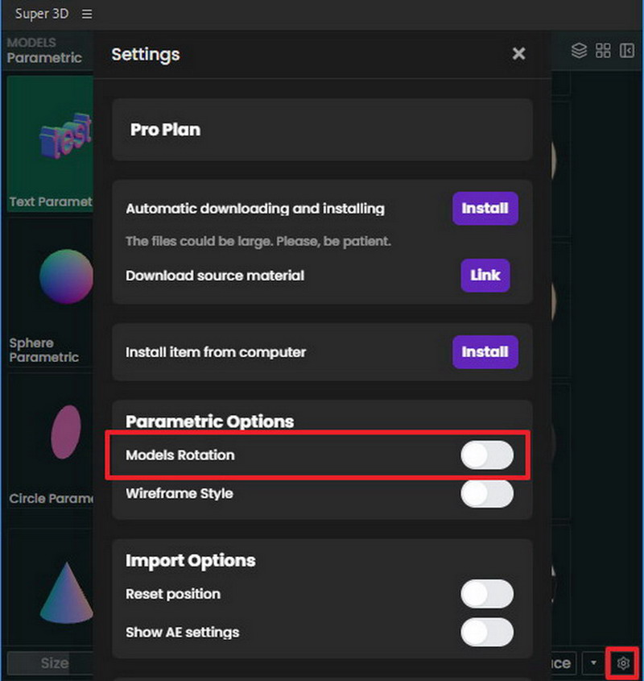Choose the Sphere Parametric model

51,293
